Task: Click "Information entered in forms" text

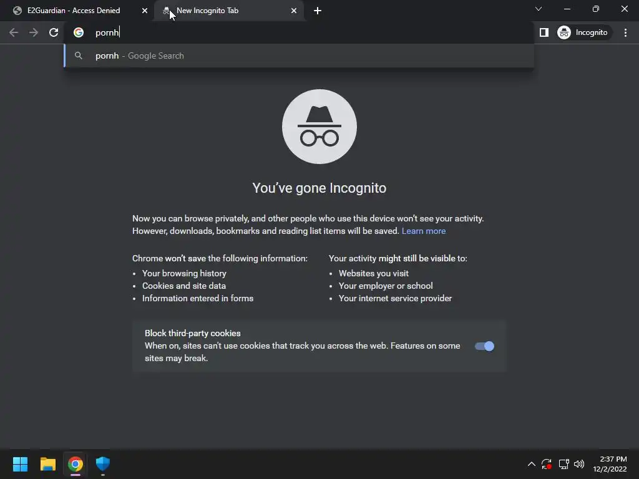Action: [198, 299]
